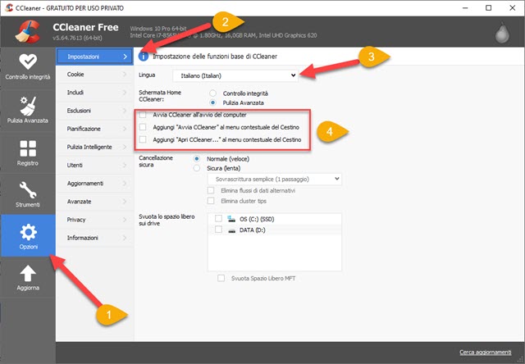Open the Pulizia Avanzata broom section
Viewport: 525px width, 364px height.
pos(28,110)
